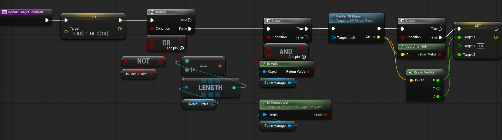Screen dimensions: 502x140
Task: Click the UpdateTargetLocation execution output pin
Action: point(47,20)
